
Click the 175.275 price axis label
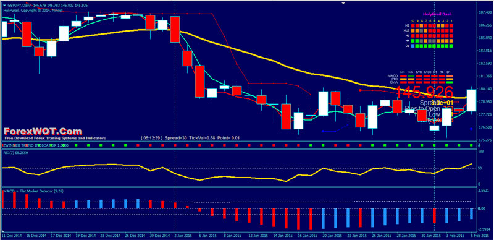485,140
